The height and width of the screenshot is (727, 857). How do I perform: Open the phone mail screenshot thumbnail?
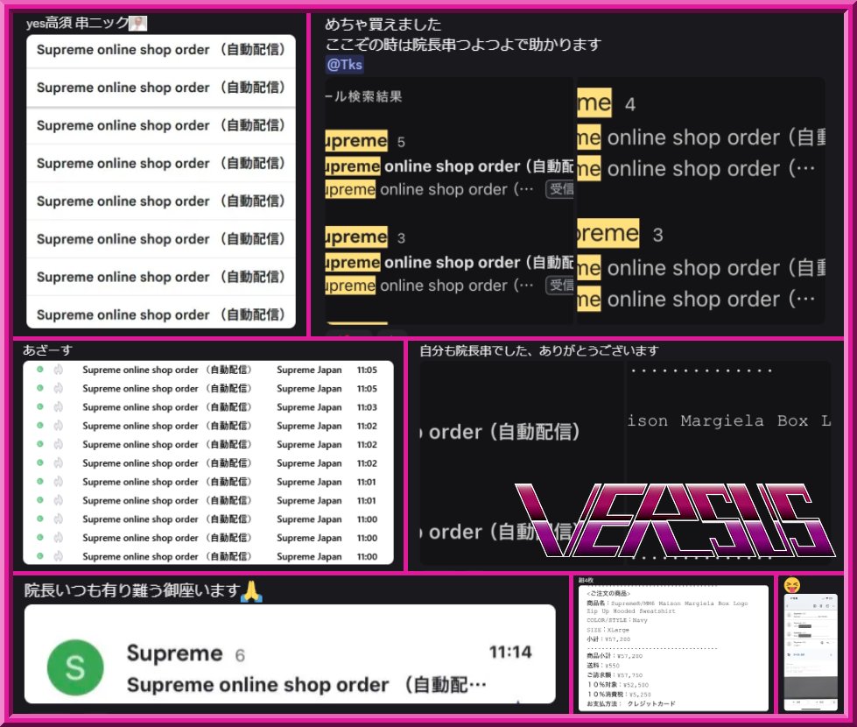coord(811,653)
